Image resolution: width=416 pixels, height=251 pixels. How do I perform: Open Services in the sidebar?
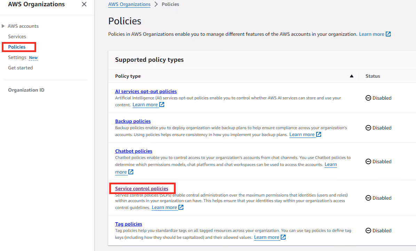tap(17, 36)
